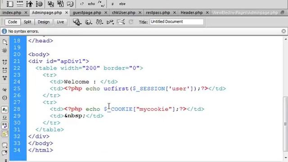Click line number 25 in gutter

pyautogui.click(x=17, y=89)
